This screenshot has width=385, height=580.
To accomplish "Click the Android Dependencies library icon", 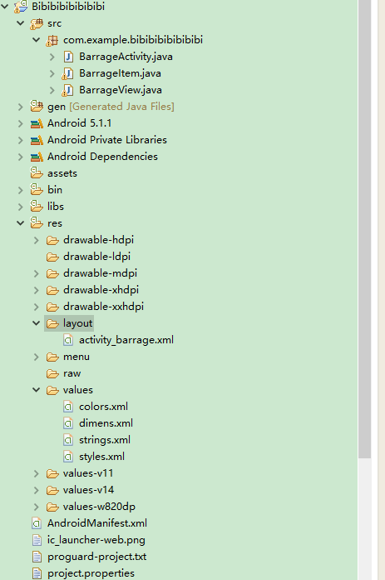I will click(37, 157).
